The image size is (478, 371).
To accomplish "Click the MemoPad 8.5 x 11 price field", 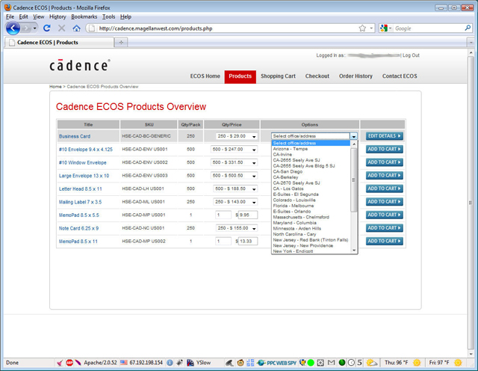I will (248, 242).
